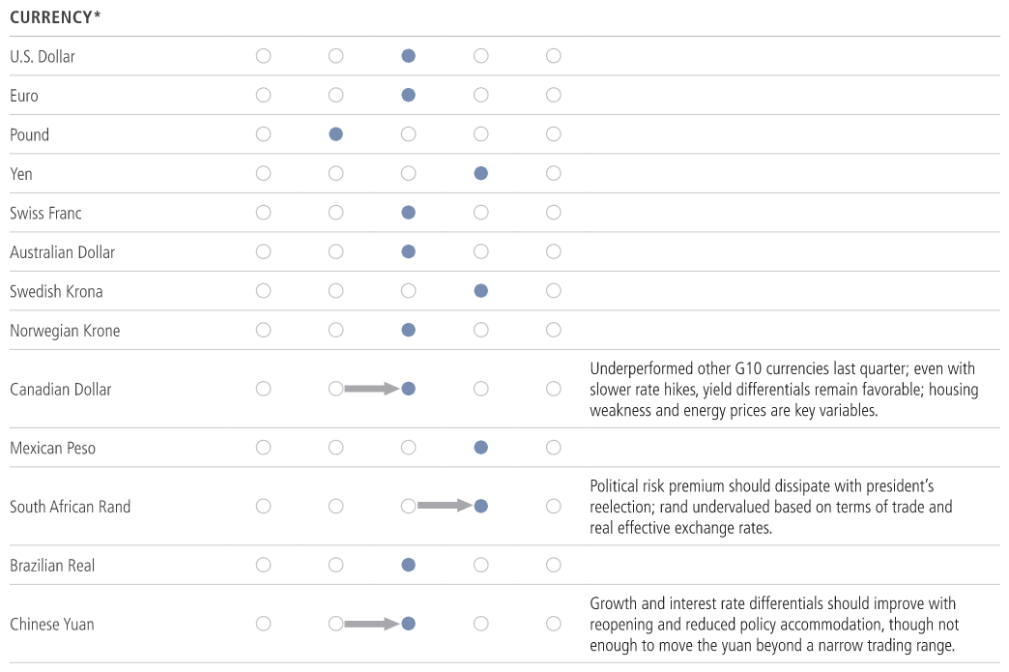The image size is (1009, 672).
Task: Select the filled circle in Yen row
Action: (480, 173)
